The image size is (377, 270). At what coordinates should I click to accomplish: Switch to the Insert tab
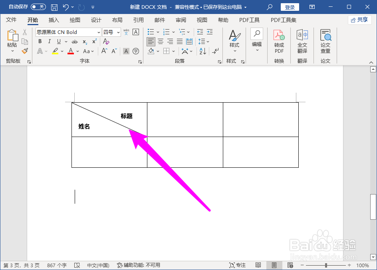coord(54,20)
